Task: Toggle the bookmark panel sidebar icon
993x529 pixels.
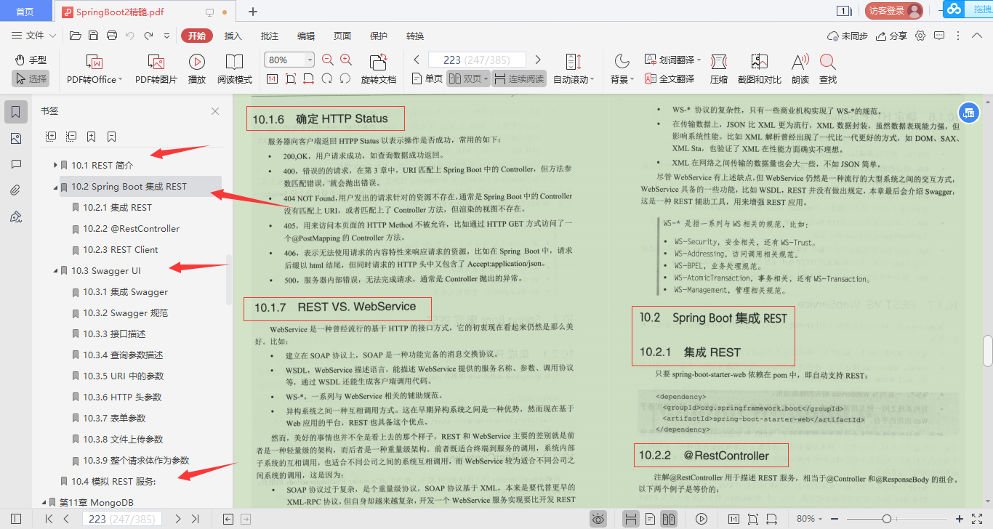Action: click(16, 111)
